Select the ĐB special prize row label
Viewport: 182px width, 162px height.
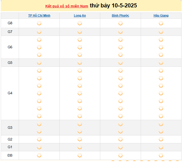10,155
